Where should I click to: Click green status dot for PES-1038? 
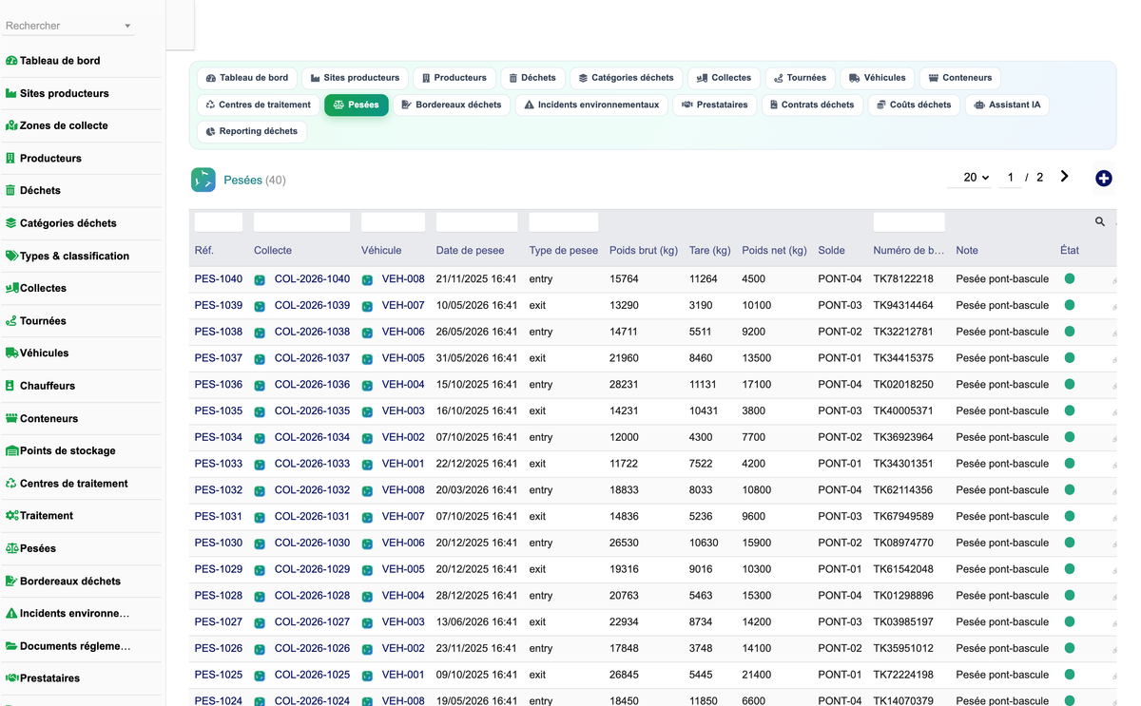point(1070,332)
